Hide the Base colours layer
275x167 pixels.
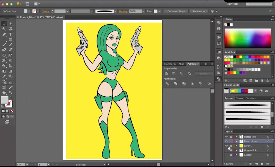coord(226,141)
